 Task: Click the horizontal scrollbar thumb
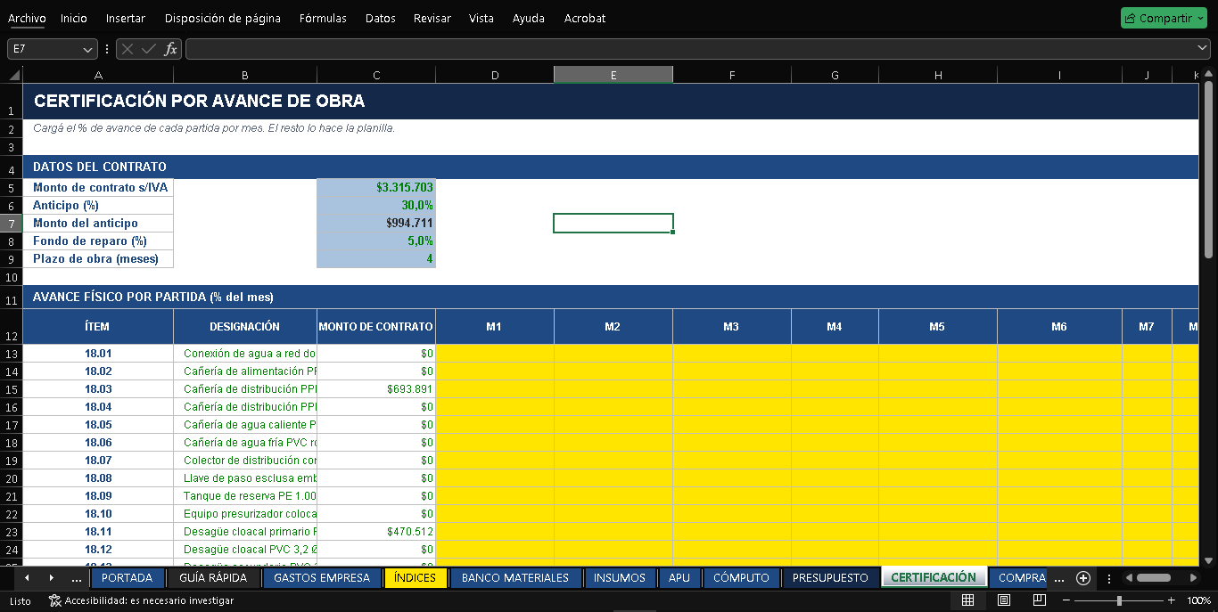(1153, 578)
